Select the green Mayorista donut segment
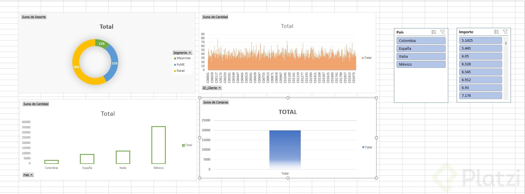 click(102, 43)
